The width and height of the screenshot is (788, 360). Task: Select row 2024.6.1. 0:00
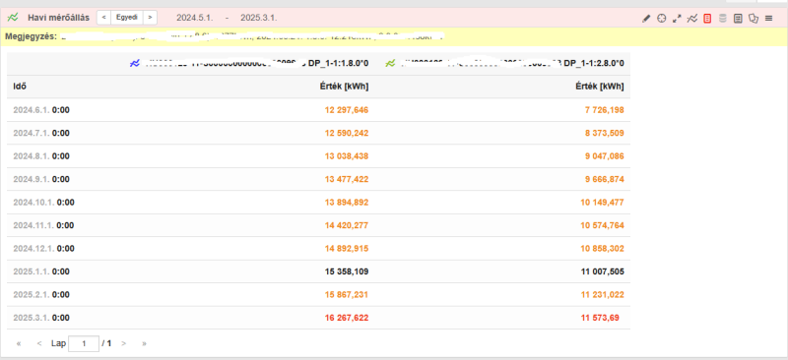(x=318, y=110)
